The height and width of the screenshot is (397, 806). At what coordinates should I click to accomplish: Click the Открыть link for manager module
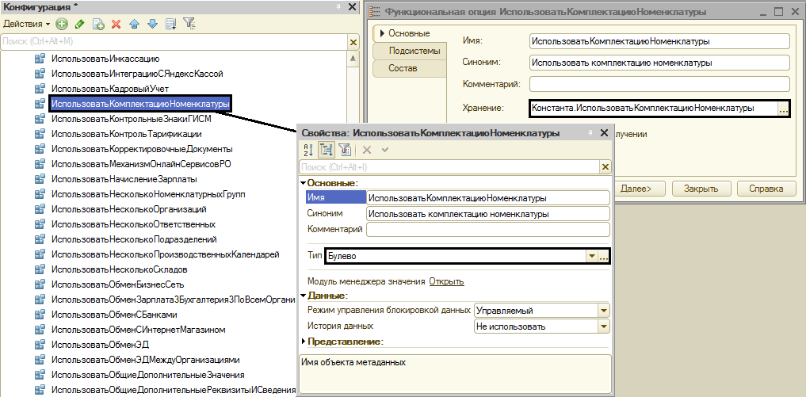446,281
